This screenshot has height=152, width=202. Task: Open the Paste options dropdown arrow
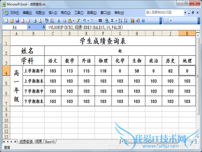[74, 21]
